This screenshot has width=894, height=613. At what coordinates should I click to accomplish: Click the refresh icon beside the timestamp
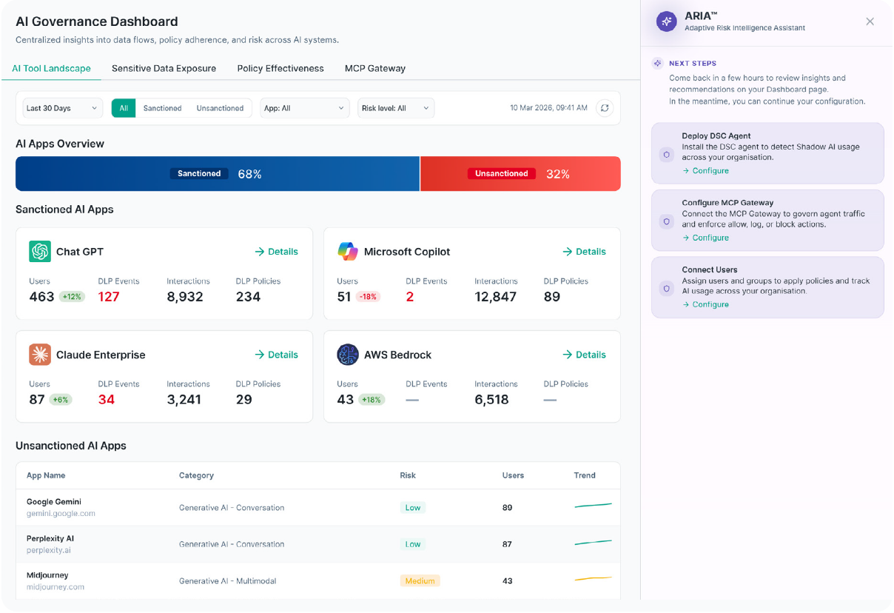pos(605,108)
